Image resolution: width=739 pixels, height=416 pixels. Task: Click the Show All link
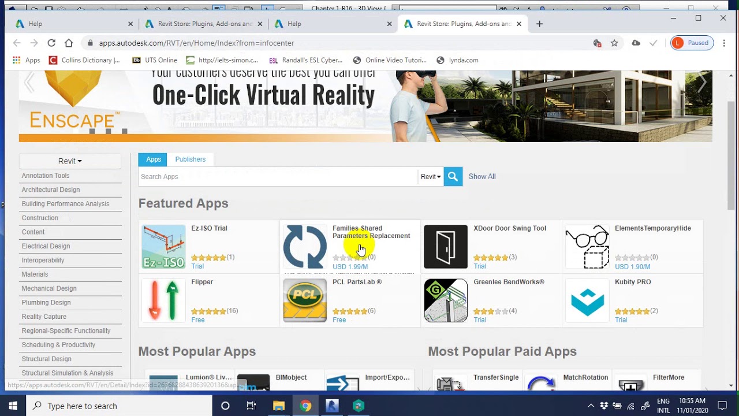coord(482,177)
